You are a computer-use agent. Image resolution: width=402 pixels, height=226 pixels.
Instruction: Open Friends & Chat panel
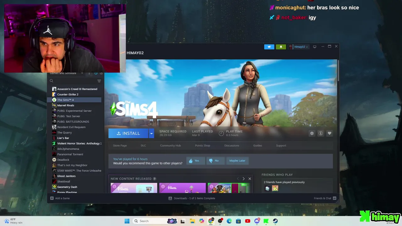[x=325, y=198]
